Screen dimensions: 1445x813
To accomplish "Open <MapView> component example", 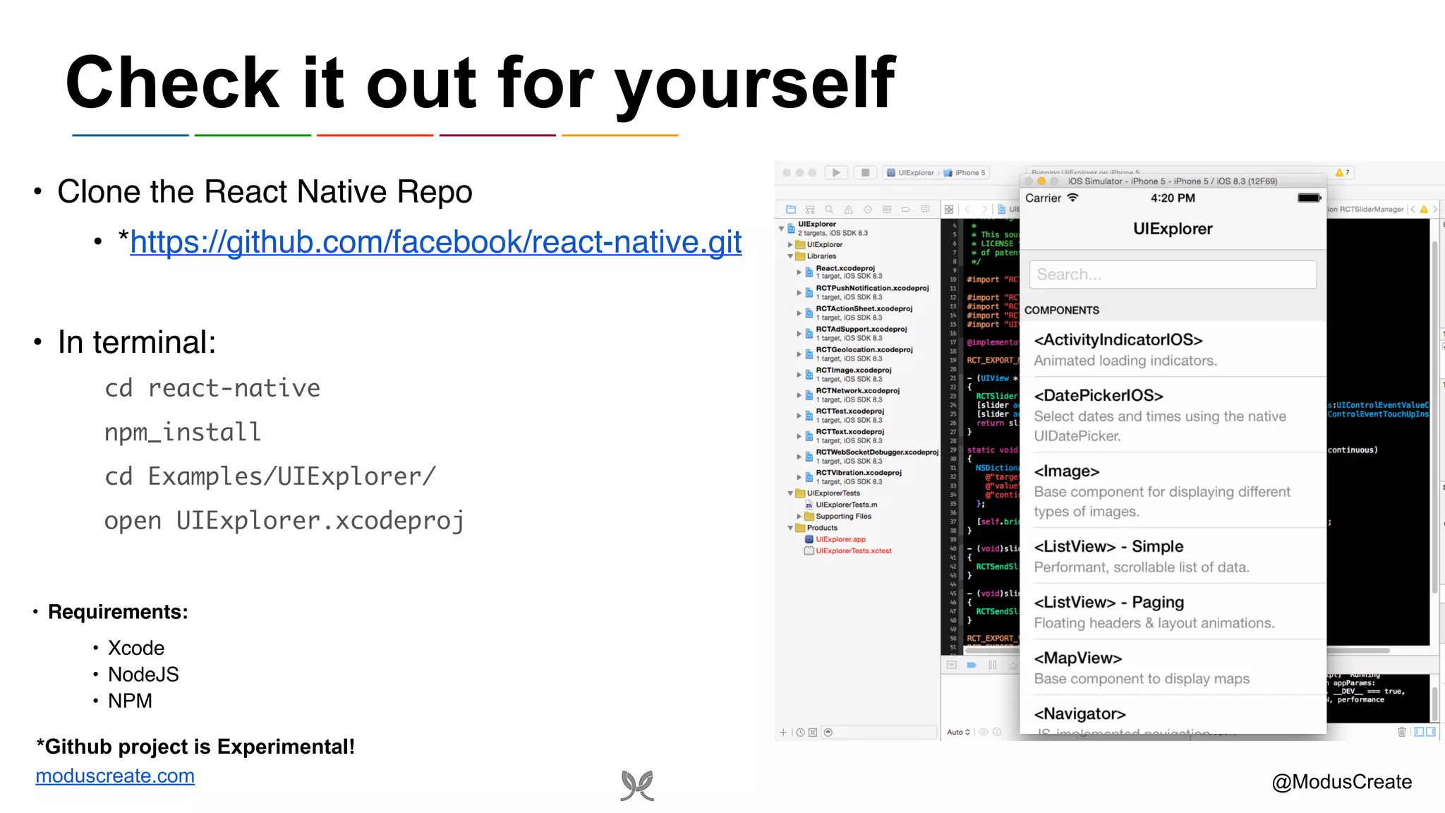I will pyautogui.click(x=1173, y=668).
